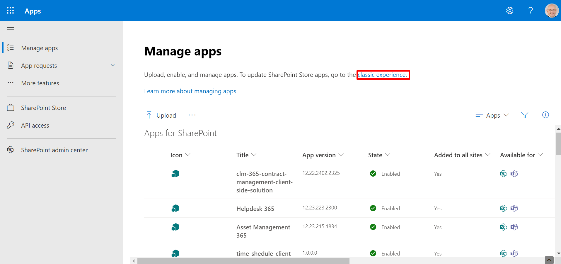Open the Title column header menu

pyautogui.click(x=246, y=155)
